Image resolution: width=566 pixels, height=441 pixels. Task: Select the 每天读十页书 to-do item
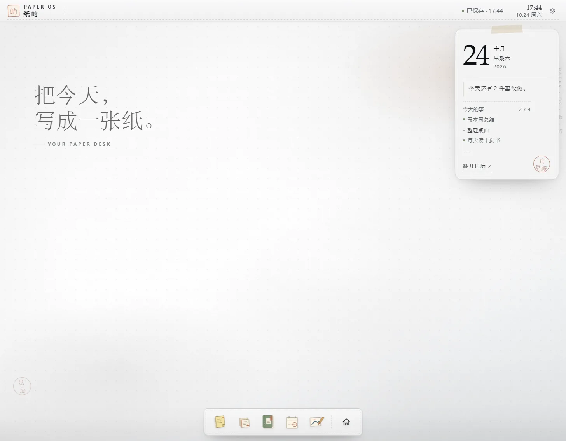(484, 140)
